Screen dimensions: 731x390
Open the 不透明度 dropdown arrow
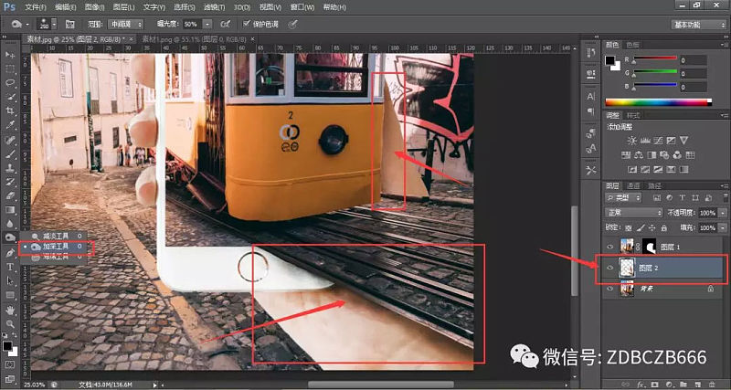[722, 213]
